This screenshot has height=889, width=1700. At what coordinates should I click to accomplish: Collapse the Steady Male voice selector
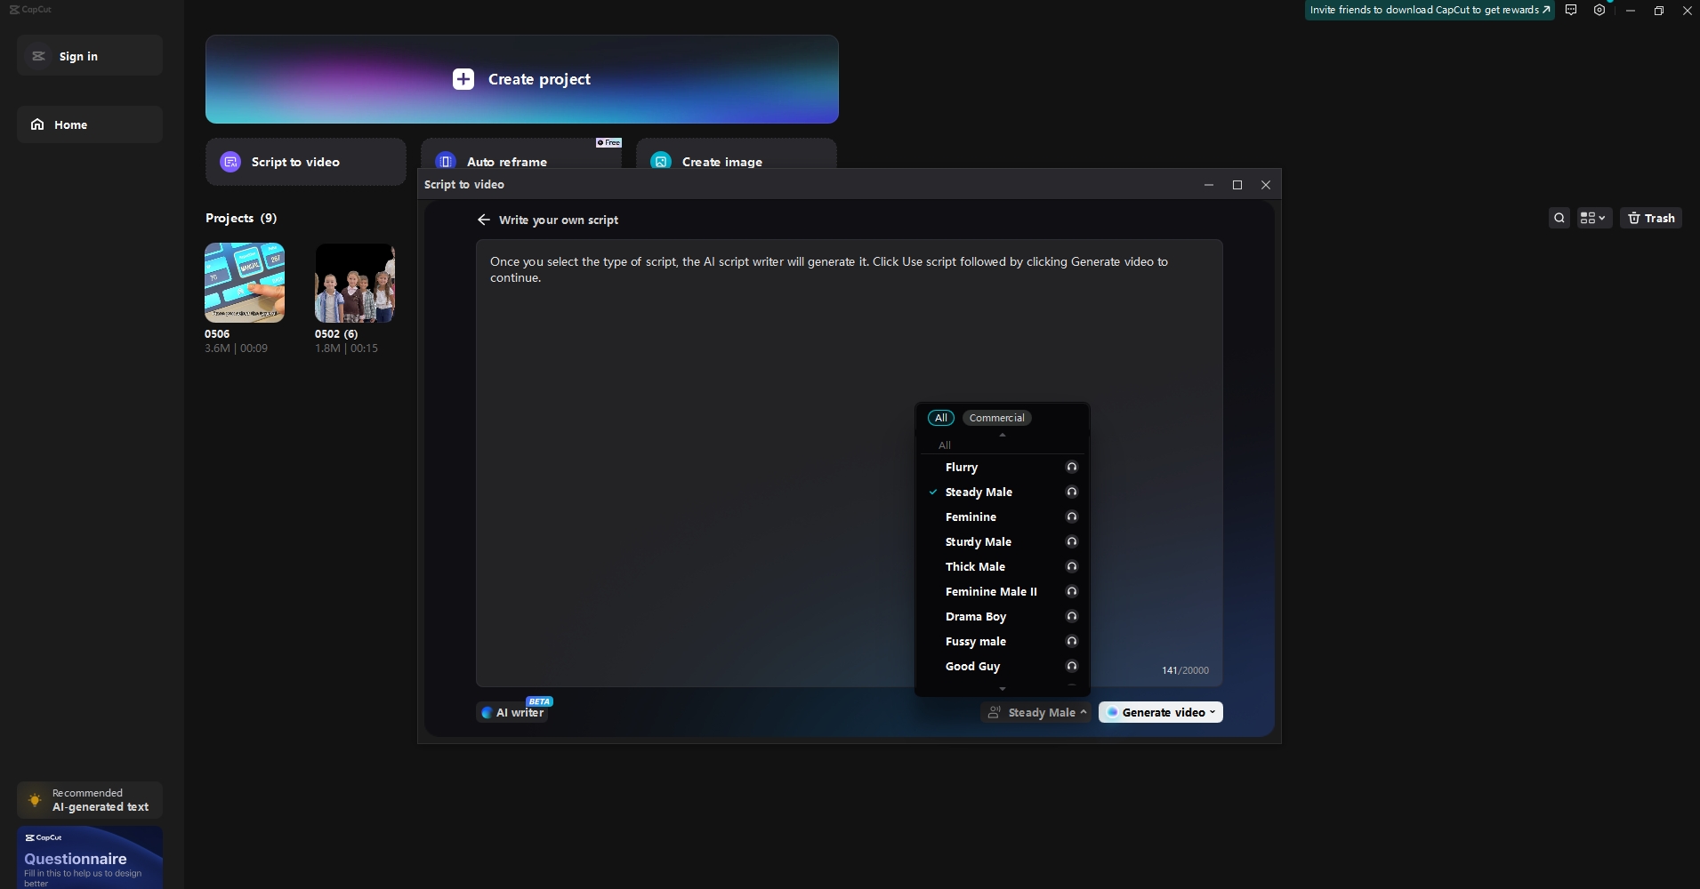[1083, 712]
